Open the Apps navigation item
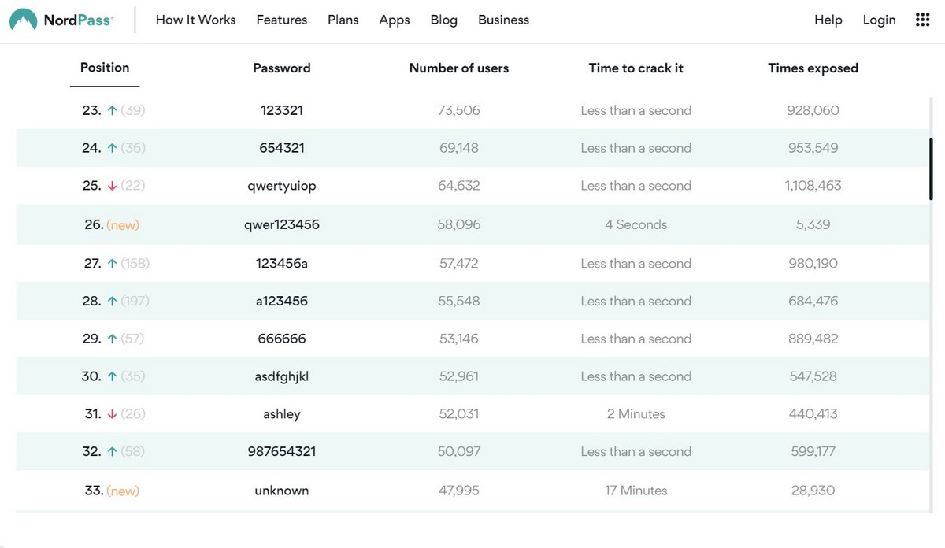Screen dimensions: 945x548 tap(394, 20)
